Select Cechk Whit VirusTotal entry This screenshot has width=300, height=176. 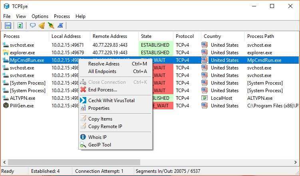(x=115, y=100)
